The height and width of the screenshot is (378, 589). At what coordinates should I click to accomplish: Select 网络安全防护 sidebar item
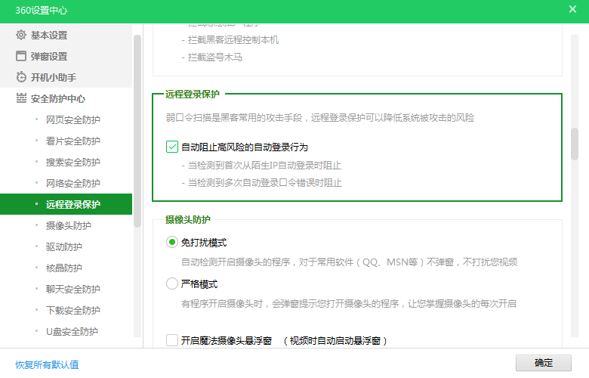tap(72, 184)
